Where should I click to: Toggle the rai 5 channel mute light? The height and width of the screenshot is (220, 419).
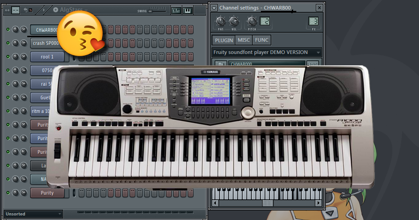pyautogui.click(x=8, y=84)
